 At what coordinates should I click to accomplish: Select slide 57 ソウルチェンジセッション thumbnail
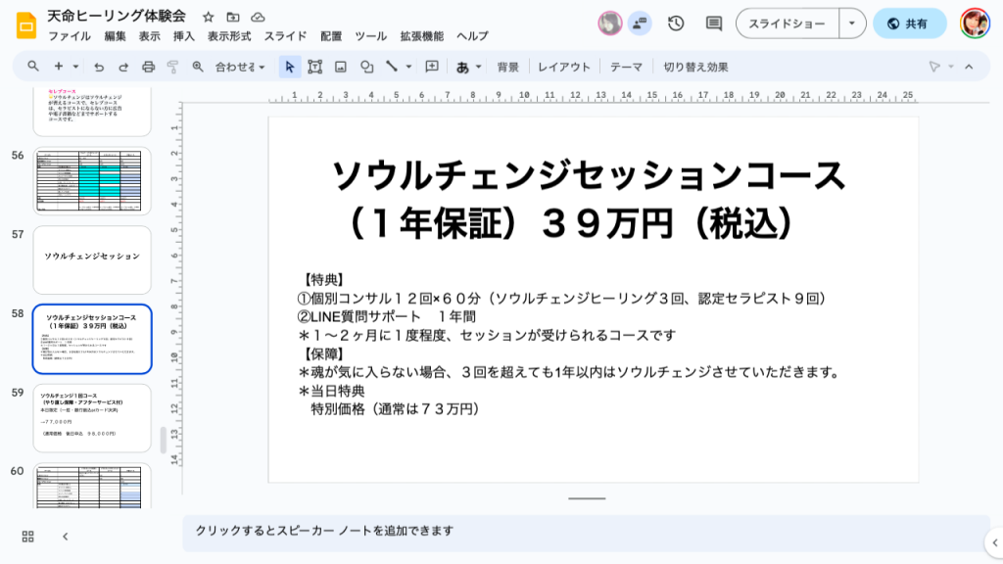pos(92,259)
